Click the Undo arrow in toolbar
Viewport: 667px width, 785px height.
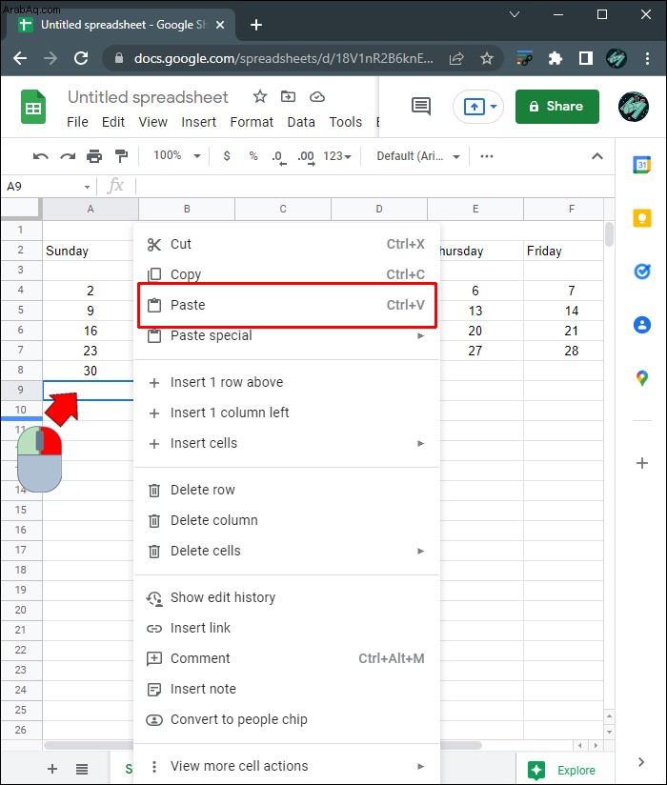(x=41, y=156)
